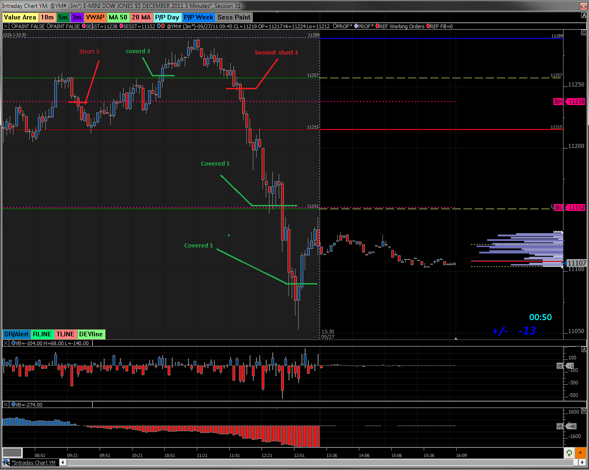The height and width of the screenshot is (470, 589).
Task: Select the 3m interval button
Action: click(x=77, y=17)
